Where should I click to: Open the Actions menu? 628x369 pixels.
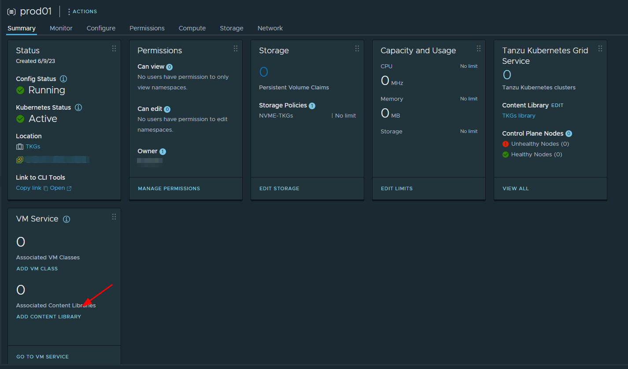pos(82,11)
